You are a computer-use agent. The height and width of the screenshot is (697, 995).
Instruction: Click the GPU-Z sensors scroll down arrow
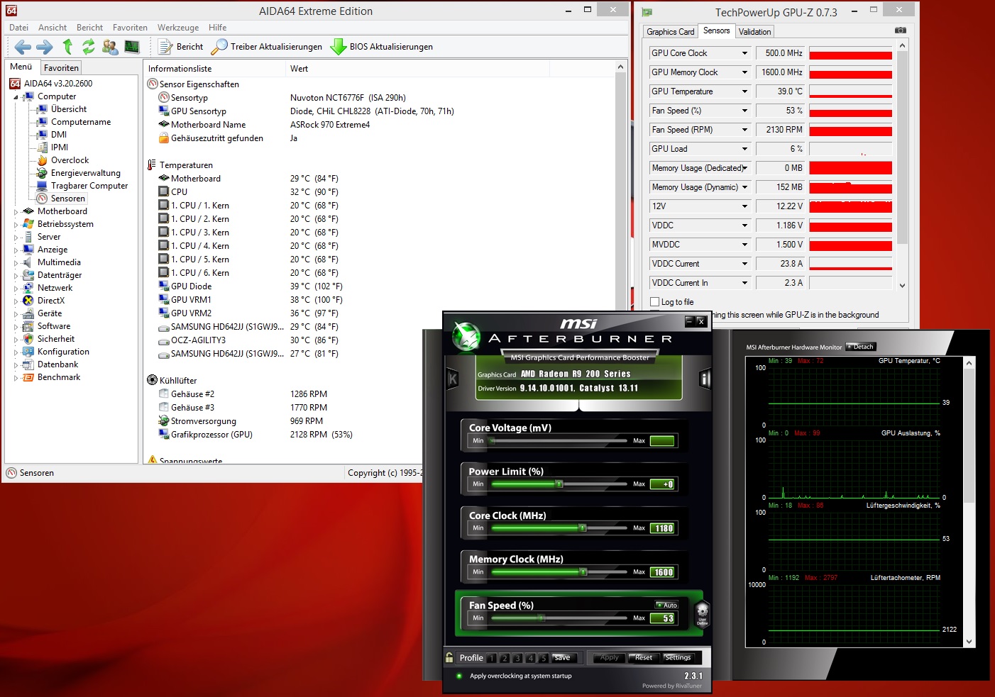pos(903,286)
